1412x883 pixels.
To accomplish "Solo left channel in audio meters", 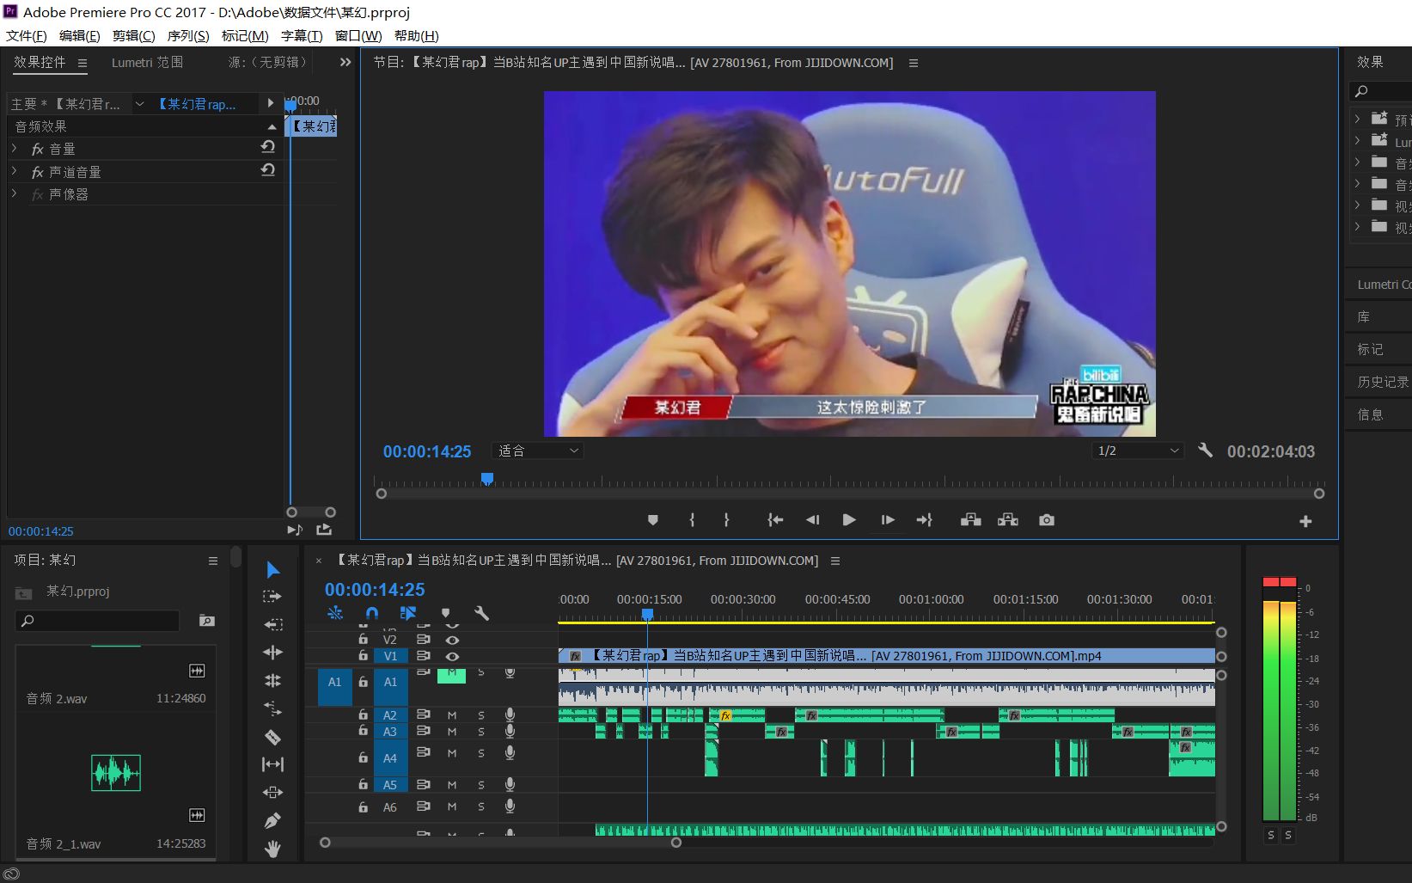I will coord(1271,835).
